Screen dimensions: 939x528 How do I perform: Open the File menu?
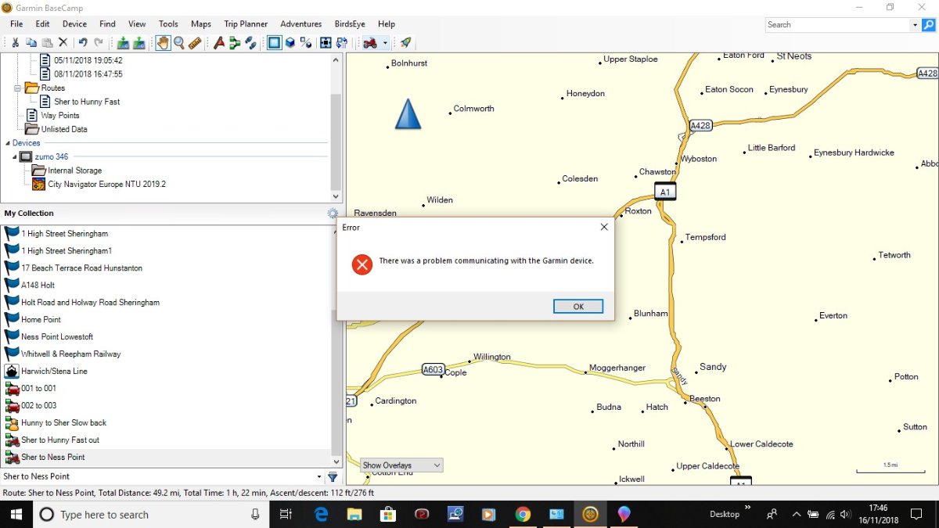(16, 24)
